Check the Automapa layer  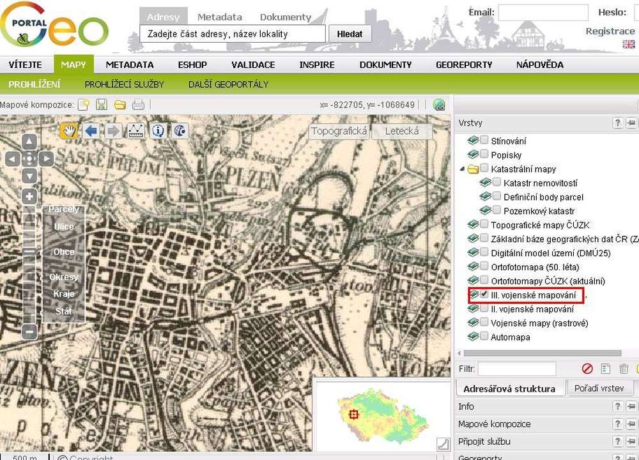484,336
